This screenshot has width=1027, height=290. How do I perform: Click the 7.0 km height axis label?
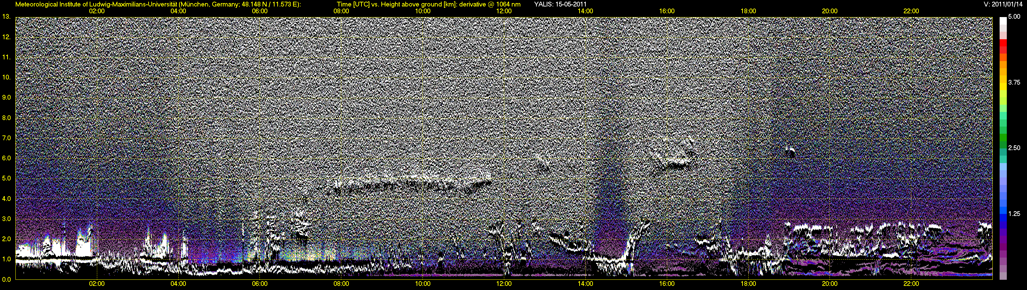(7, 138)
